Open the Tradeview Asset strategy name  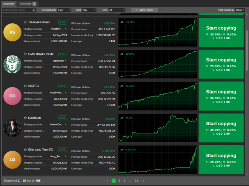point(39,22)
